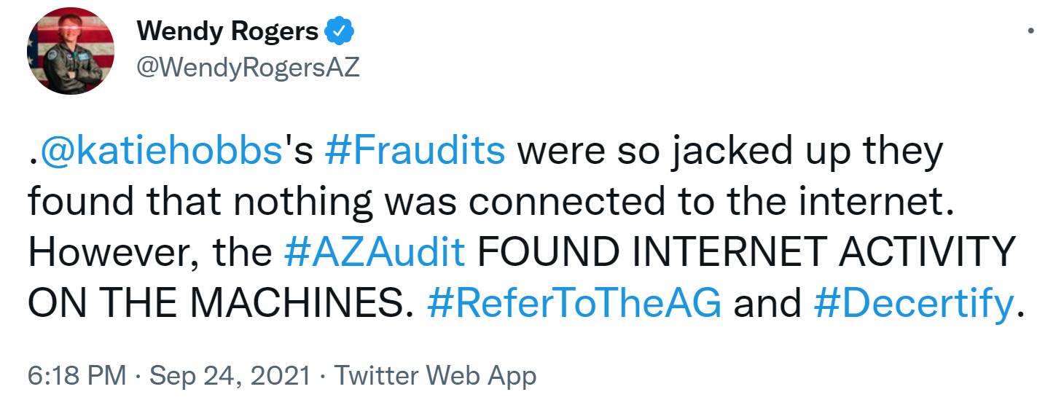Click the #Decertify hashtag
The height and width of the screenshot is (408, 1037).
pos(912,302)
